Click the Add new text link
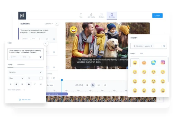Screen dimensions: 173x129 click(25, 99)
